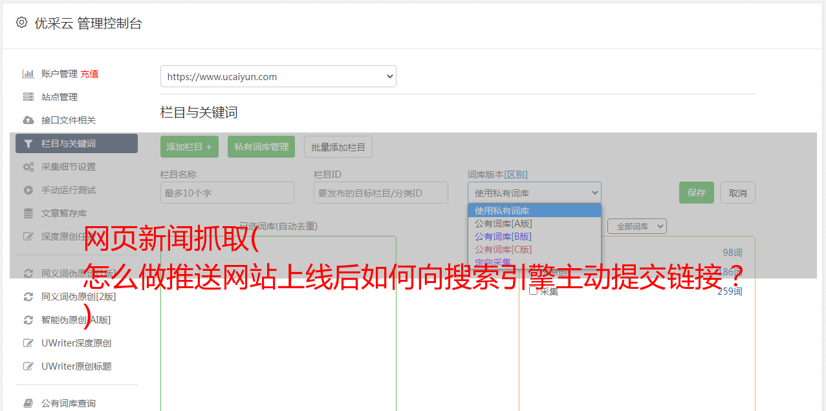Open the 全部词库 filter dropdown
Image resolution: width=826 pixels, height=411 pixels.
pyautogui.click(x=637, y=226)
